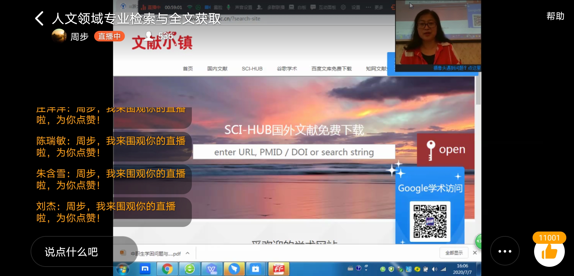Tap the thumbs-up like button
The width and height of the screenshot is (574, 276).
tap(549, 252)
